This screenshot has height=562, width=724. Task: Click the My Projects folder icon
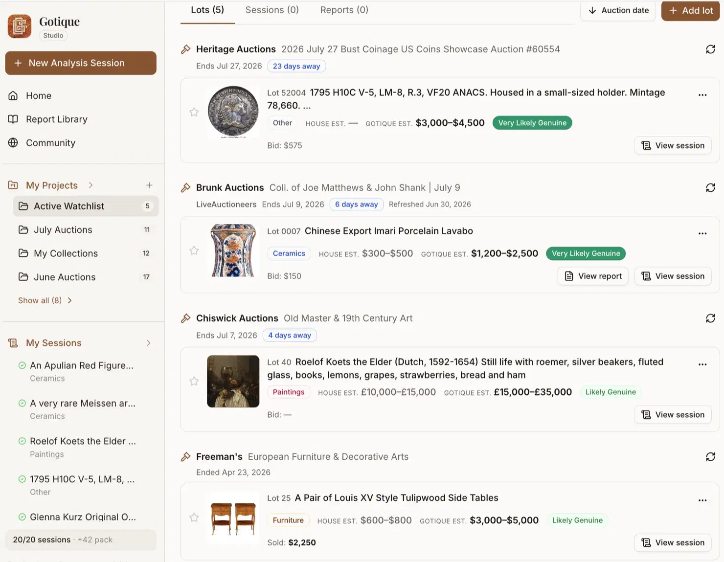click(13, 185)
